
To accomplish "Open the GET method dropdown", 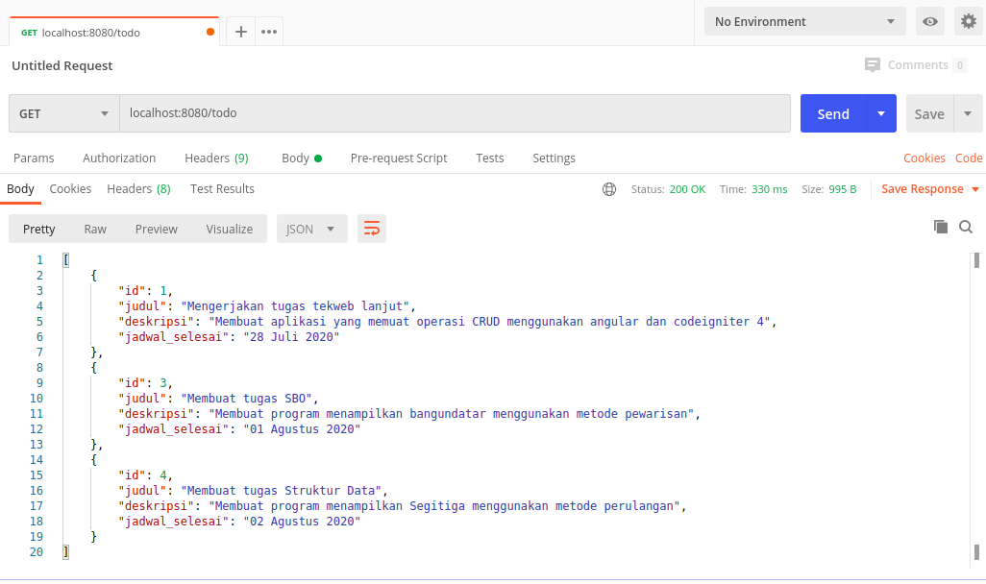I will coord(64,113).
